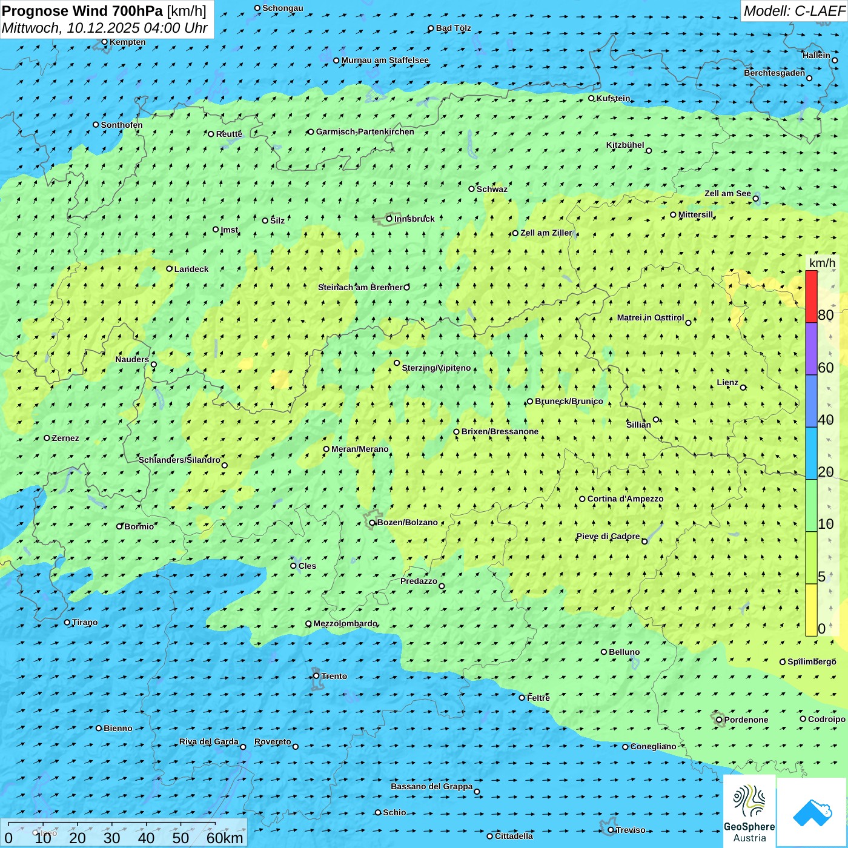Select the Lienz marker circle
The height and width of the screenshot is (848, 848).
743,388
